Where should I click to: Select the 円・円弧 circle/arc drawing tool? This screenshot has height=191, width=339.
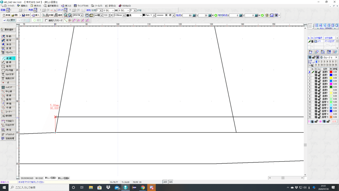click(x=8, y=70)
